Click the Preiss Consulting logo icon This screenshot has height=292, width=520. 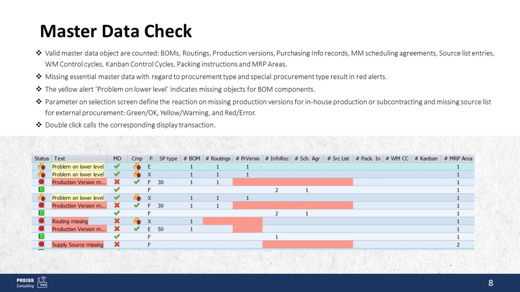(x=42, y=282)
